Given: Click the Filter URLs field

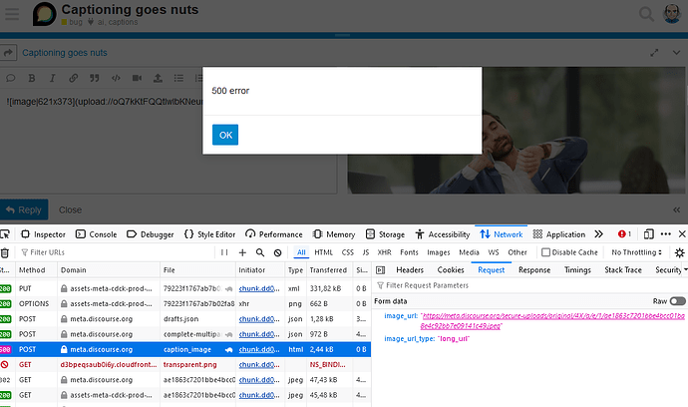Looking at the screenshot, I should (x=117, y=252).
